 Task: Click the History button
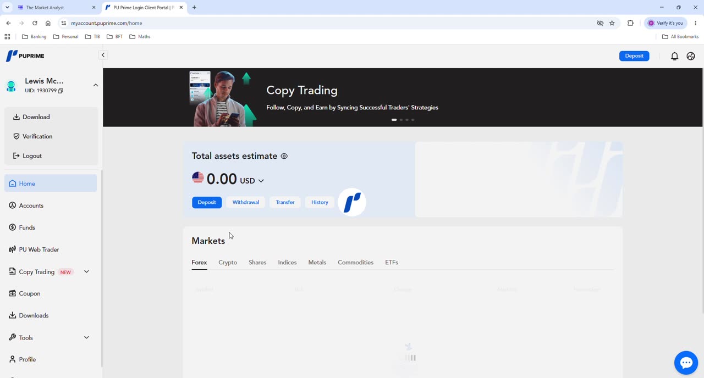tap(320, 202)
